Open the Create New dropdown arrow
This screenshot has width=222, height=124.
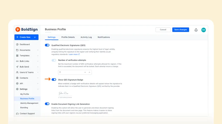pyautogui.click(x=35, y=37)
